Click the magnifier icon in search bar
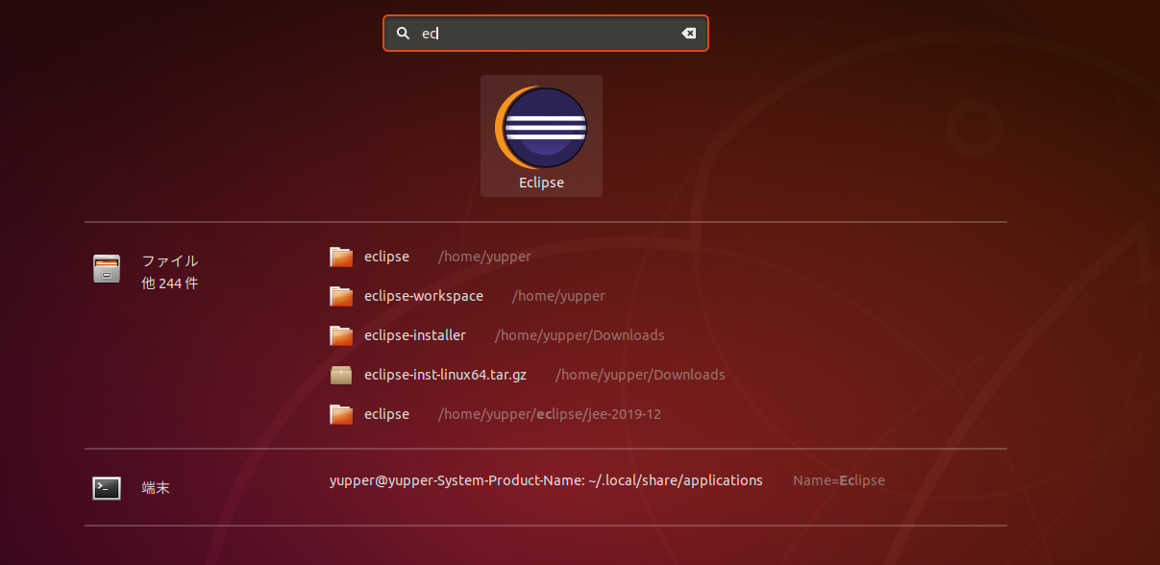1160x565 pixels. pyautogui.click(x=403, y=34)
